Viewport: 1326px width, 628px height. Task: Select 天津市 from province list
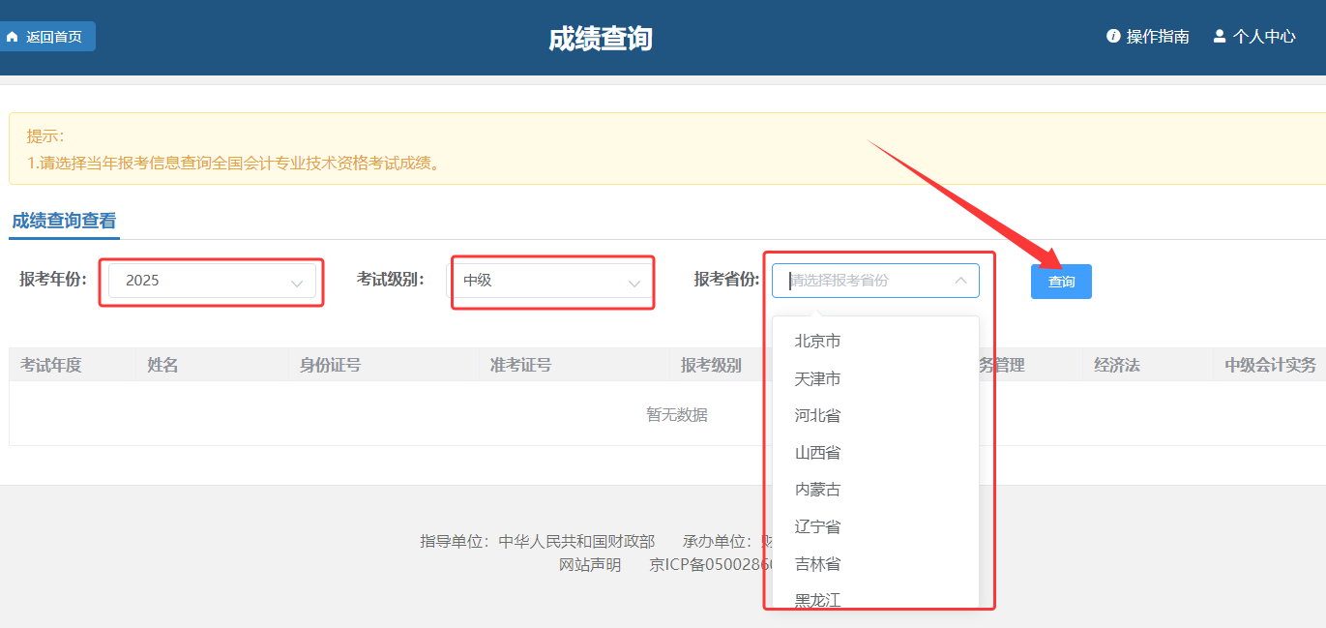pos(817,378)
